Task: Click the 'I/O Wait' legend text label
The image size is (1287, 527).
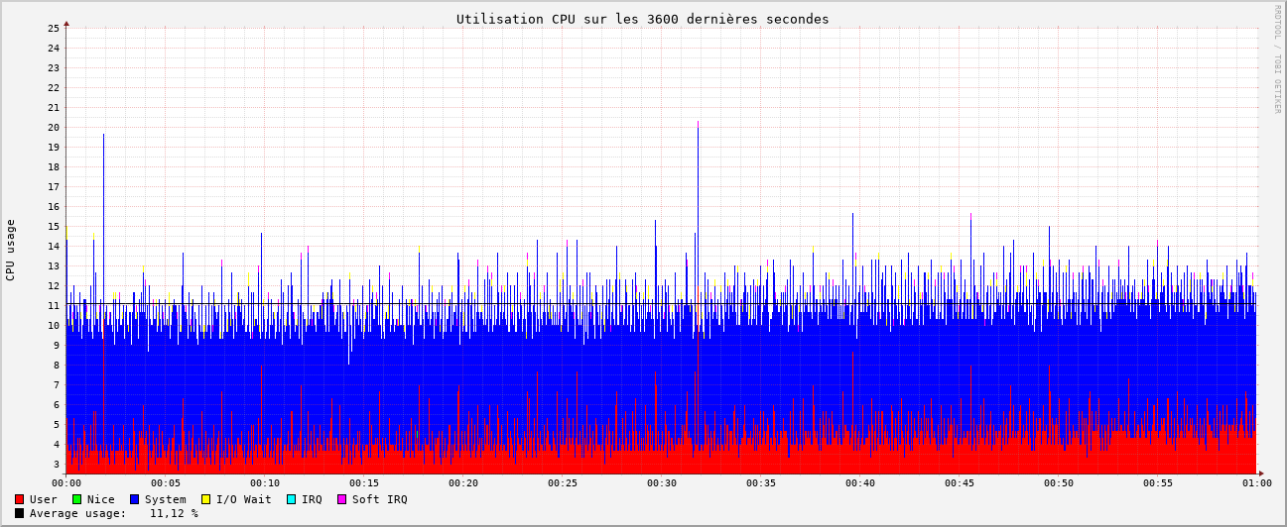Action: [243, 499]
